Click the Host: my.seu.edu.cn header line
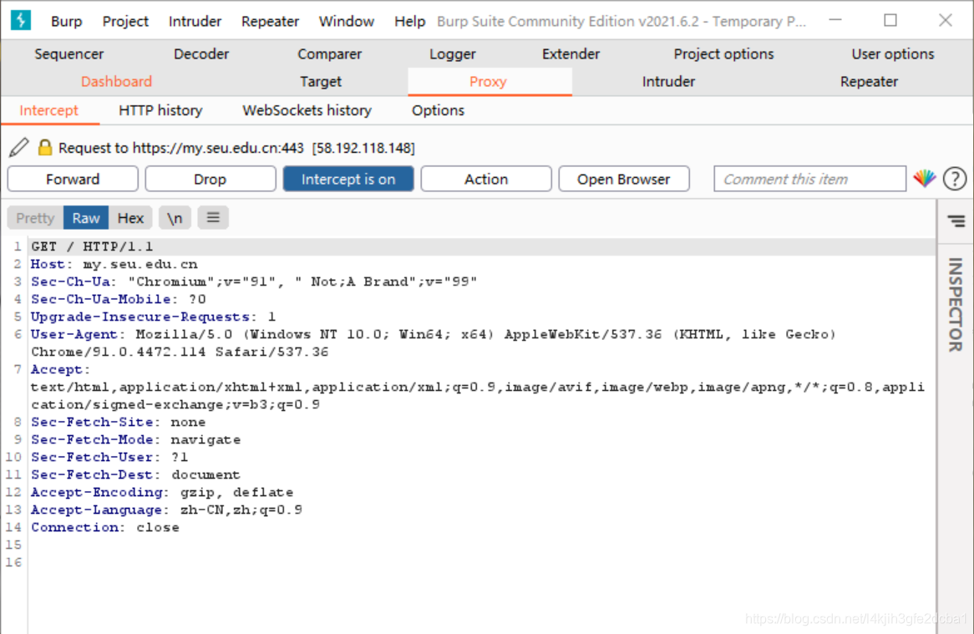The height and width of the screenshot is (634, 974). pos(114,264)
